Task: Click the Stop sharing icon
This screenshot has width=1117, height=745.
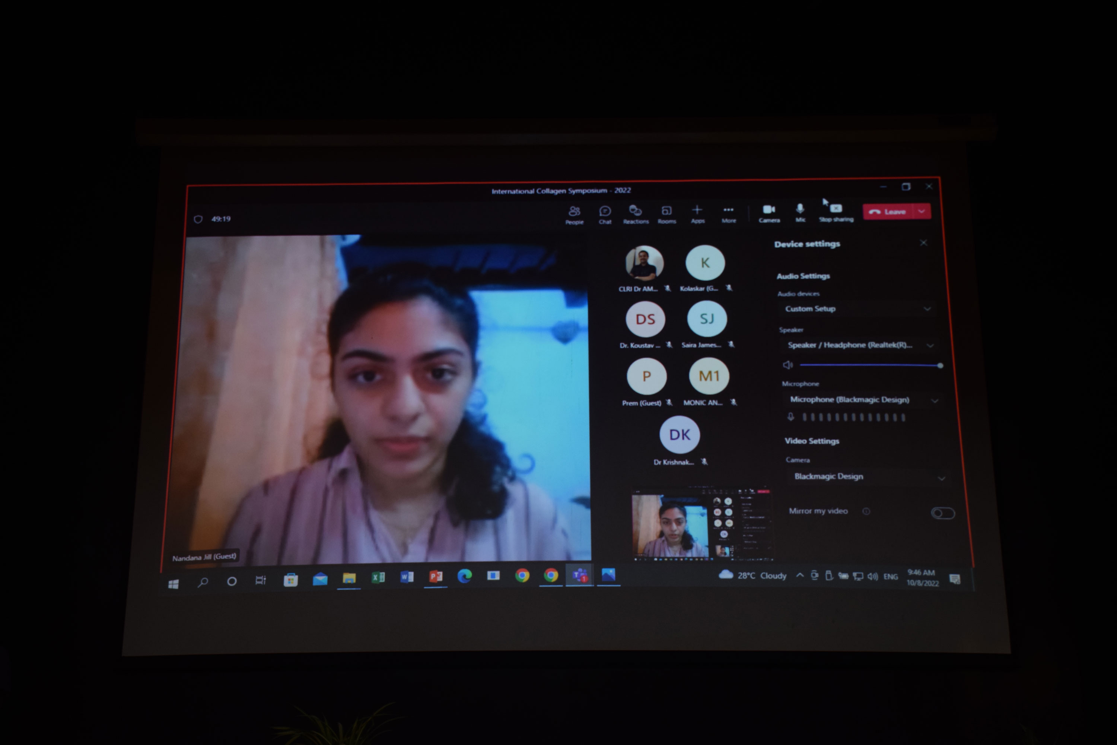Action: [836, 212]
